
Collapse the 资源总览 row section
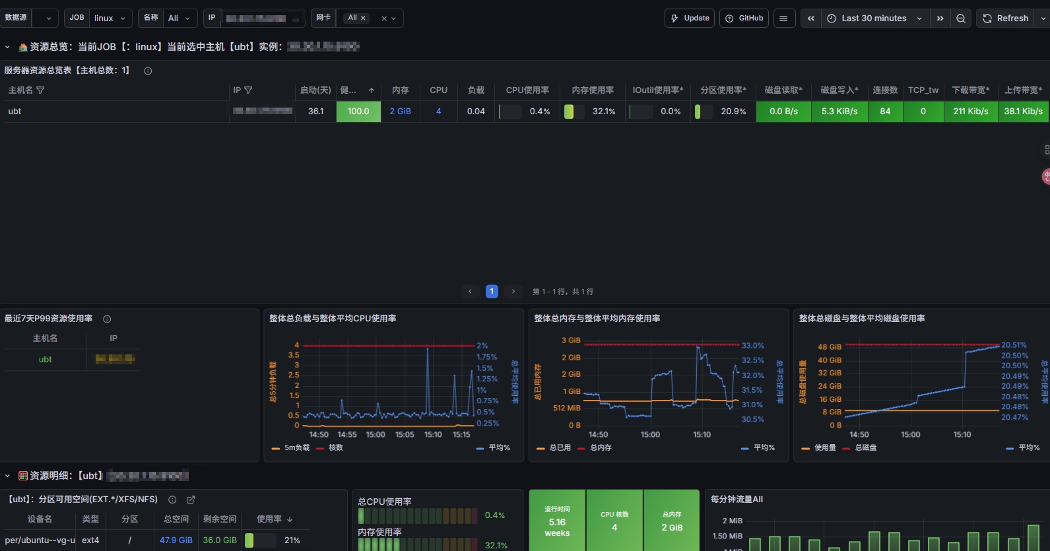coord(7,47)
